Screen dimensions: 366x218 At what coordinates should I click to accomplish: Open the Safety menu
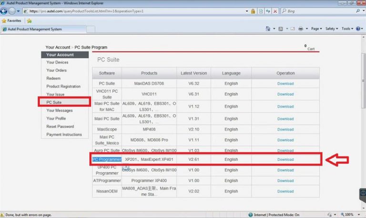(x=332, y=29)
